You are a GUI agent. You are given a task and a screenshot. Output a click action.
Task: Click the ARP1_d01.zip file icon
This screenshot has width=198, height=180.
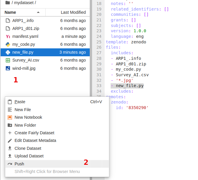point(8,28)
